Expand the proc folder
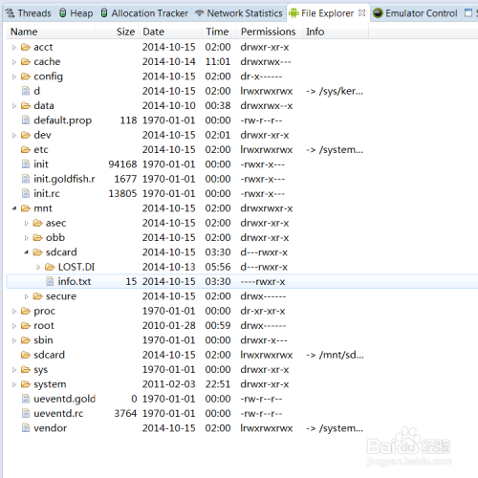This screenshot has height=478, width=478. click(14, 312)
